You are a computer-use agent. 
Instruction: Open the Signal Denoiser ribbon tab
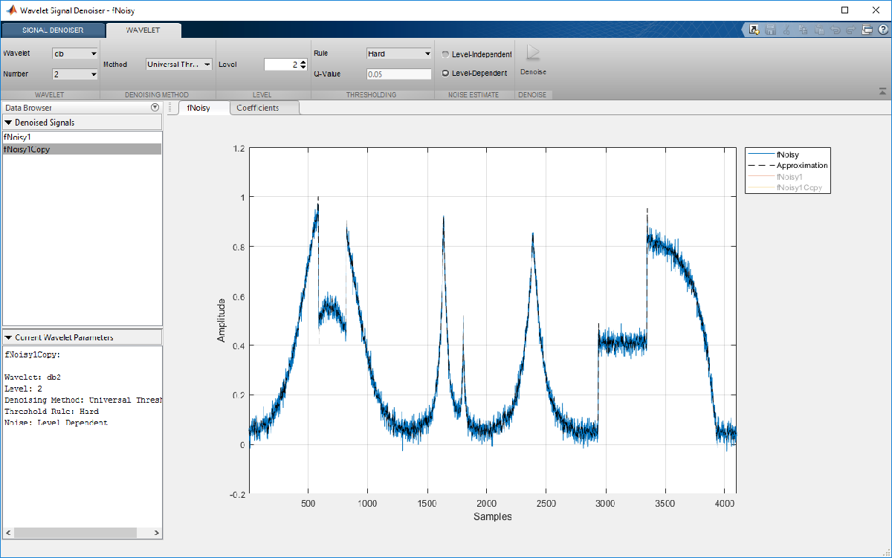pyautogui.click(x=53, y=30)
